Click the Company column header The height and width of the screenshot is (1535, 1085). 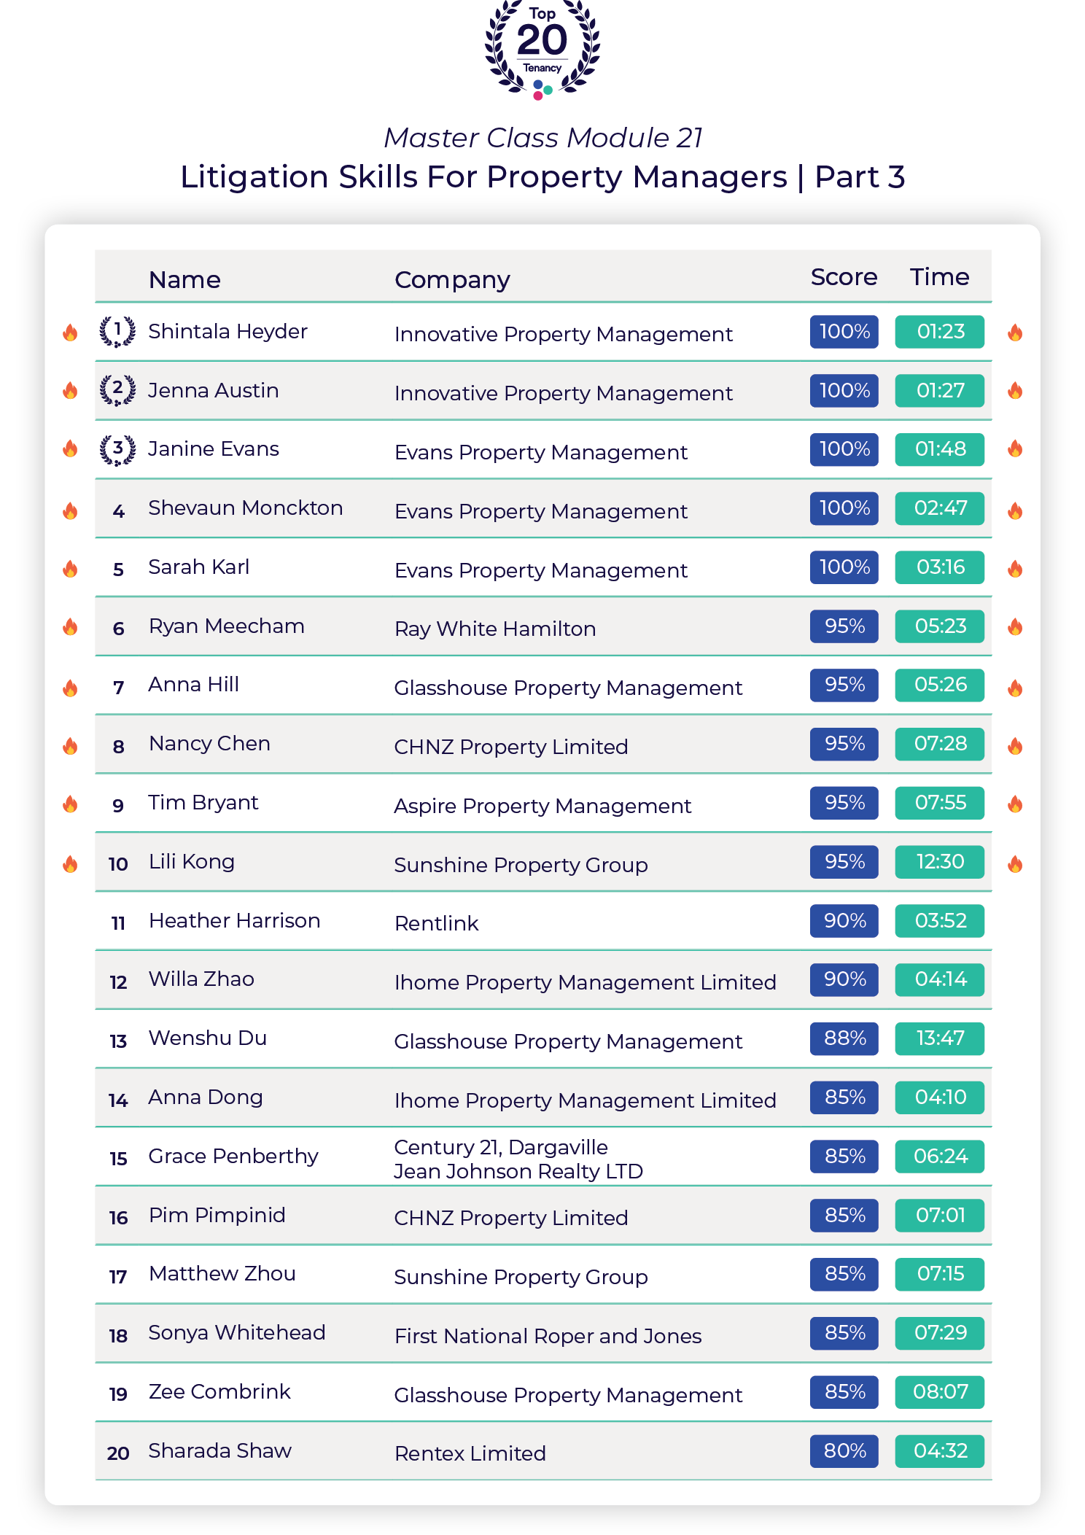(452, 279)
